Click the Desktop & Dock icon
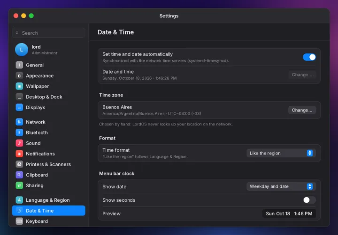 [x=19, y=97]
